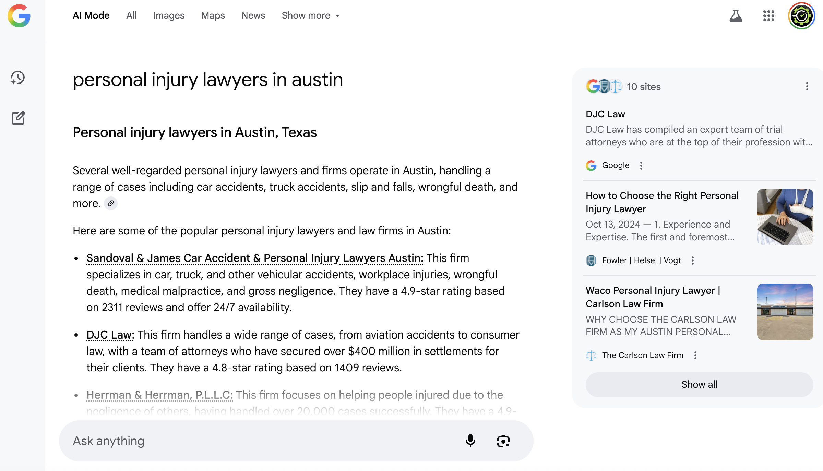Open the options menu next to the Google source
Viewport: 823px width, 471px height.
click(641, 166)
